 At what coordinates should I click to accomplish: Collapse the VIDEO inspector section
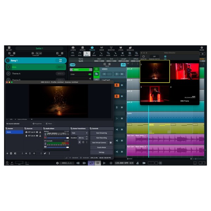[x=71, y=70]
